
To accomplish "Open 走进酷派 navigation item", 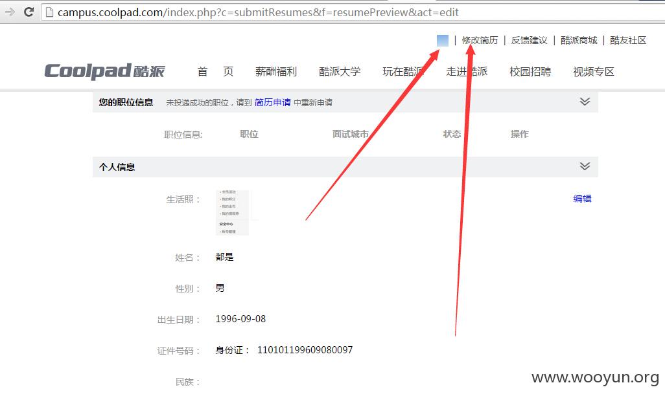I will [467, 72].
